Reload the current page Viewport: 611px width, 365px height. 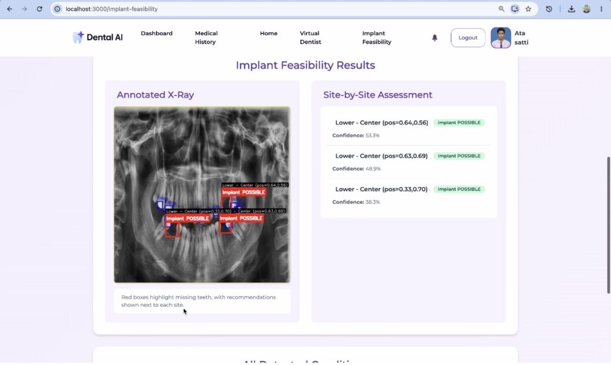coord(39,9)
